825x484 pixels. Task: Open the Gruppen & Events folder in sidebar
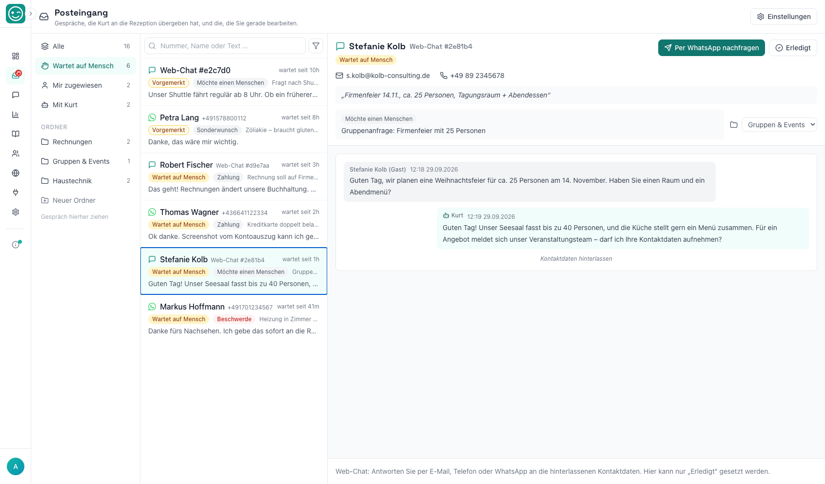86,161
